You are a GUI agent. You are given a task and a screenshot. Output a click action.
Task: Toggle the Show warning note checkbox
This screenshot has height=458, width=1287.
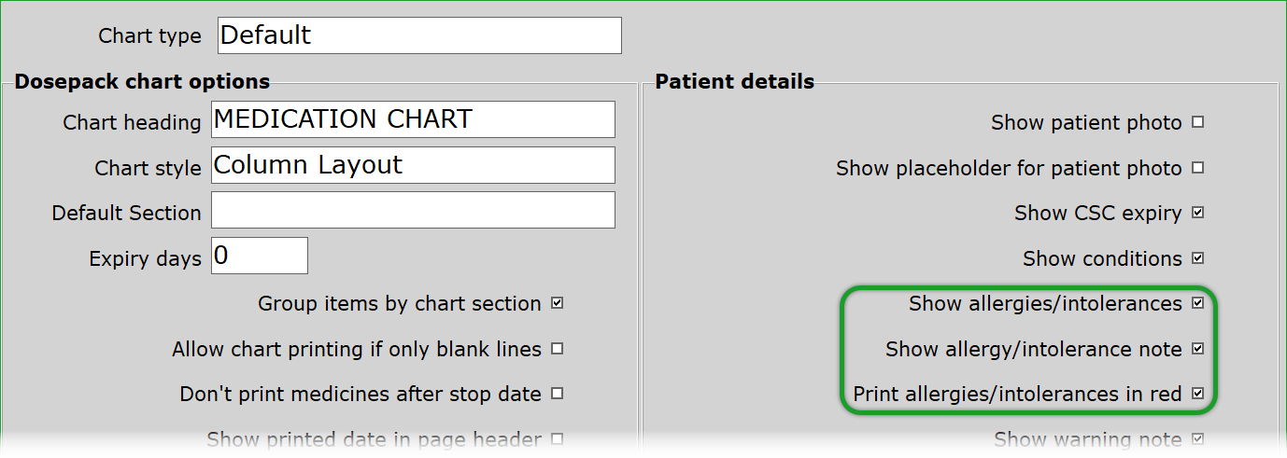click(1198, 438)
